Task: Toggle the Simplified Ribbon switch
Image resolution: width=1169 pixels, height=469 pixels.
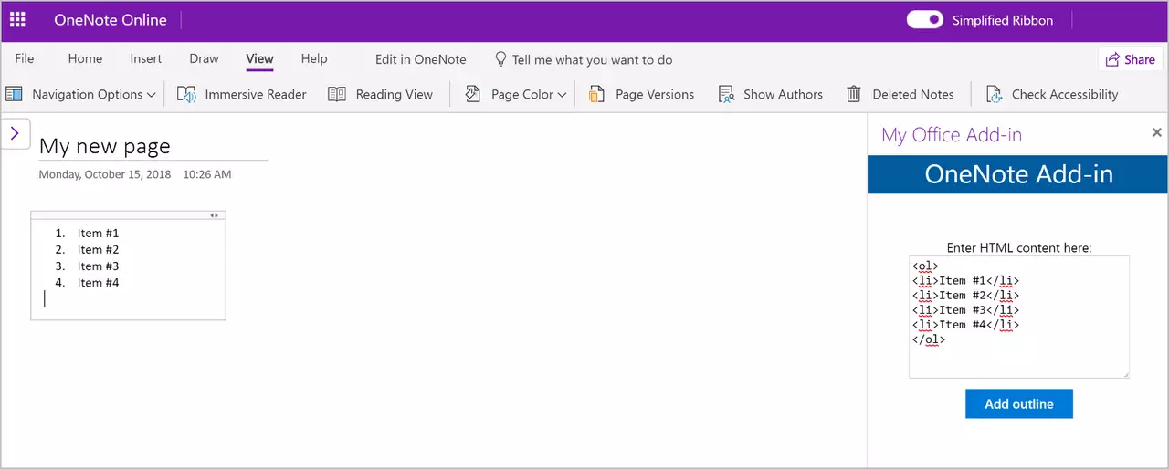Action: (x=924, y=20)
